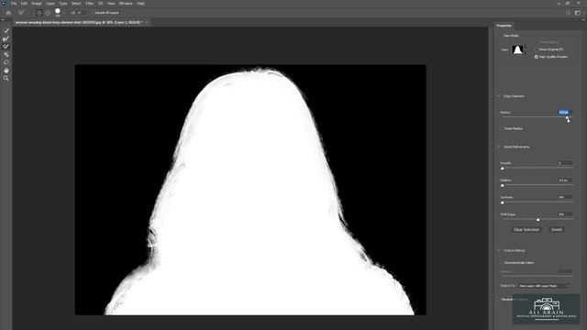Screen dimensions: 587x330
Task: Open the Edit menu
Action: point(24,4)
